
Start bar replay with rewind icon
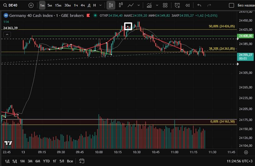(187, 5)
